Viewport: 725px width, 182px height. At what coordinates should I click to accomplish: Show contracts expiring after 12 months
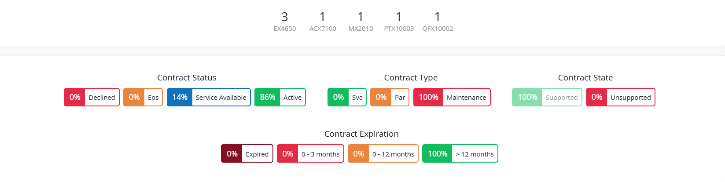pyautogui.click(x=460, y=153)
